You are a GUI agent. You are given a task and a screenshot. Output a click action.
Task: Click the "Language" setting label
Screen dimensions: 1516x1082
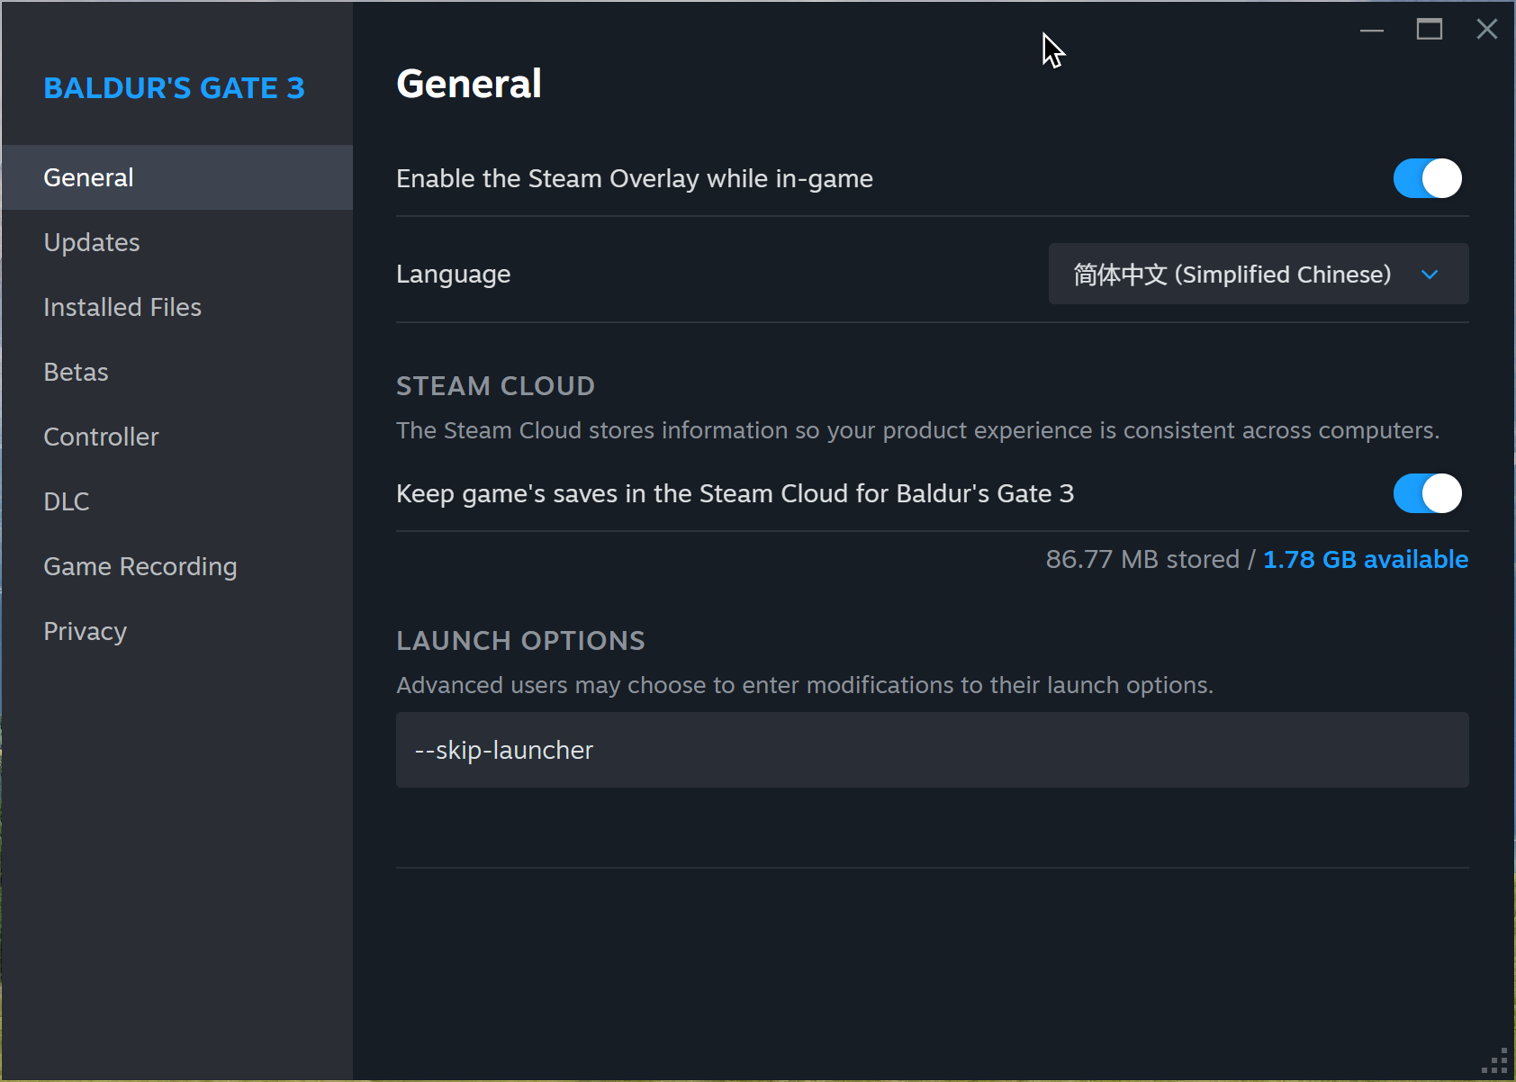coord(454,274)
